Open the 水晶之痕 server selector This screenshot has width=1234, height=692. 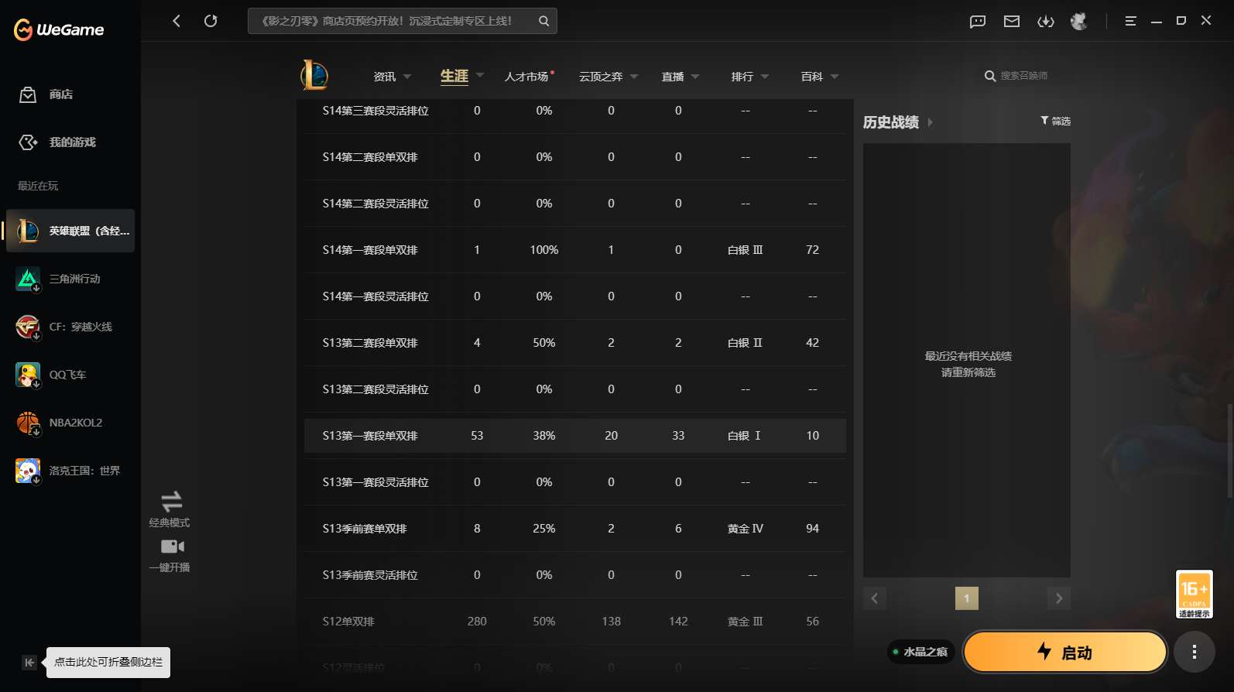[920, 652]
